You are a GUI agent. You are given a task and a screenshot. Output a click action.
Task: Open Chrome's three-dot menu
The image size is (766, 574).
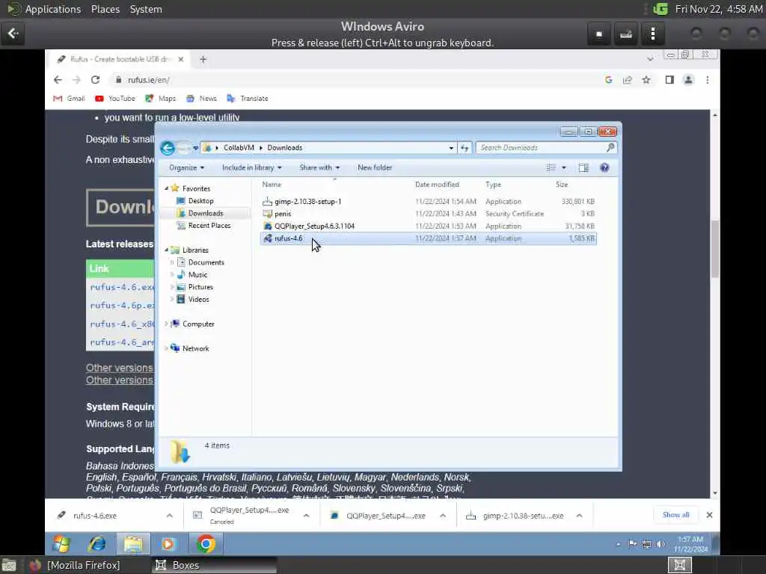708,80
